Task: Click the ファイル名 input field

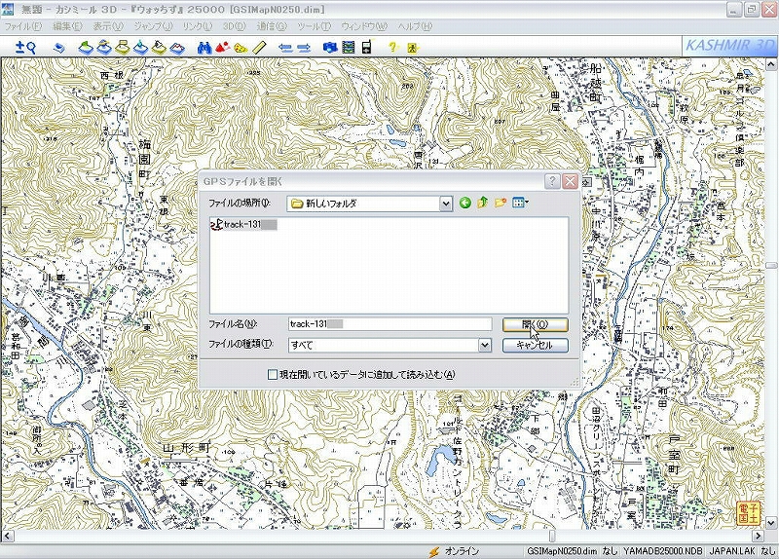Action: [x=390, y=324]
